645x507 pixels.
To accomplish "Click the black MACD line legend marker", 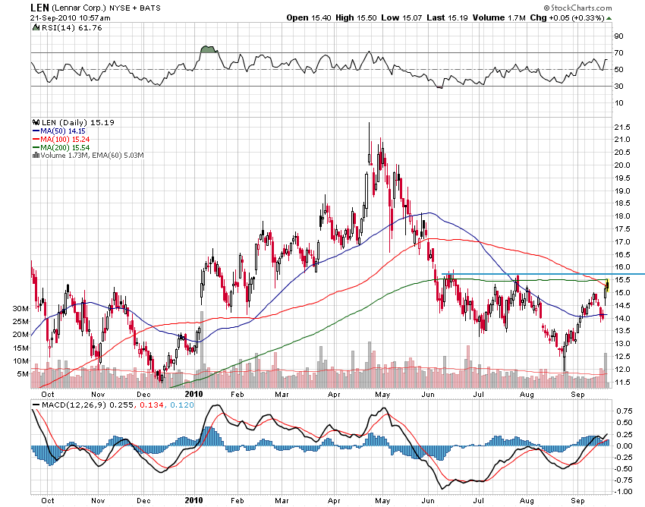I will (36, 405).
